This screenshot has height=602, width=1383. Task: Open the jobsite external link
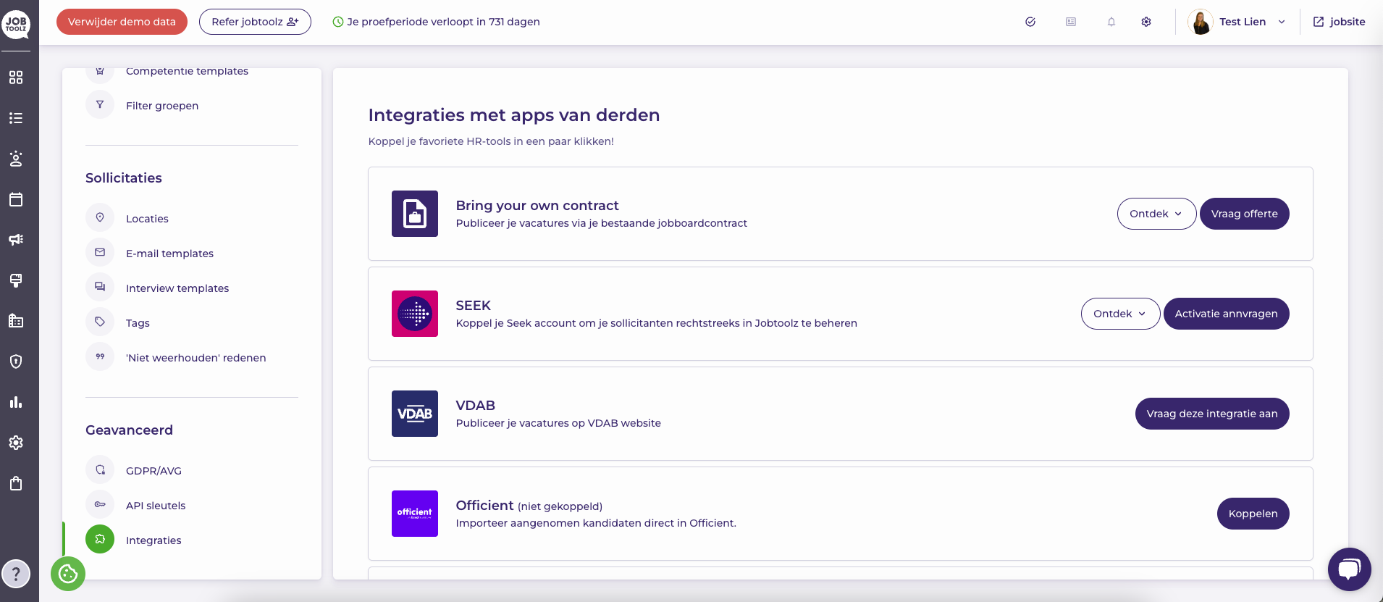tap(1339, 22)
